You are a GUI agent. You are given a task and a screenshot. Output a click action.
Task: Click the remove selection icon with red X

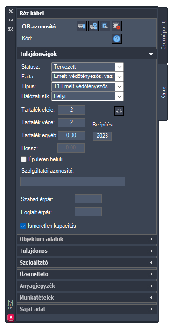point(117,26)
